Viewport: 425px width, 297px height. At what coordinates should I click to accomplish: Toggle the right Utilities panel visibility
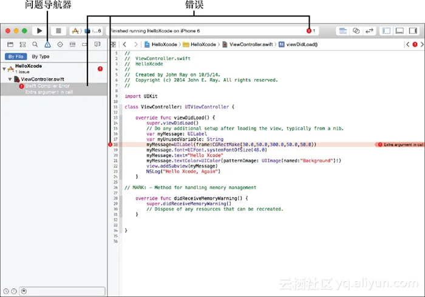(413, 30)
